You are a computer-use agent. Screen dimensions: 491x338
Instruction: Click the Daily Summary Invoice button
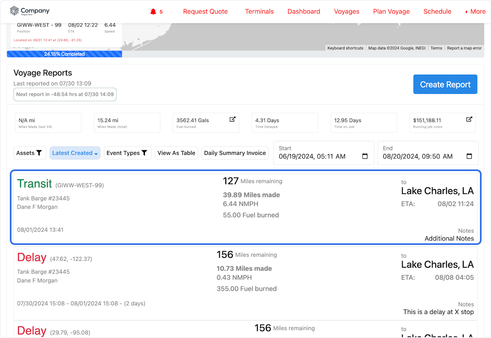tap(235, 153)
